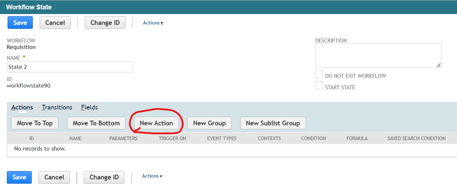Click the top Save button

coord(20,23)
